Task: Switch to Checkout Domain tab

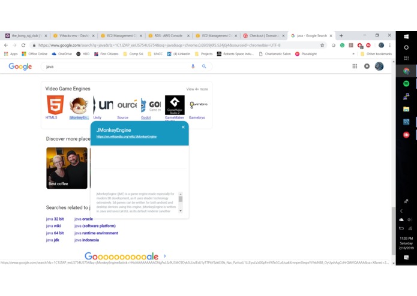Action: click(264, 35)
